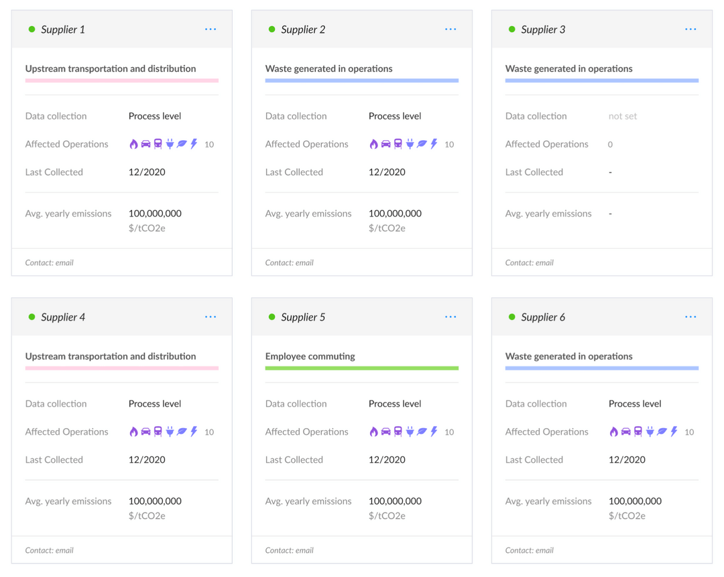
Task: Click the lightning bolt icon on Supplier 1 card
Action: (x=194, y=144)
